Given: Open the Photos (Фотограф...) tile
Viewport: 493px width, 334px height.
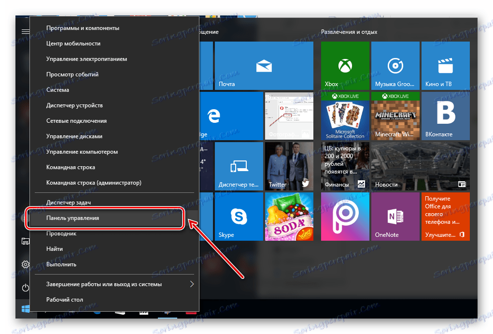Looking at the screenshot, I should pyautogui.click(x=289, y=116).
